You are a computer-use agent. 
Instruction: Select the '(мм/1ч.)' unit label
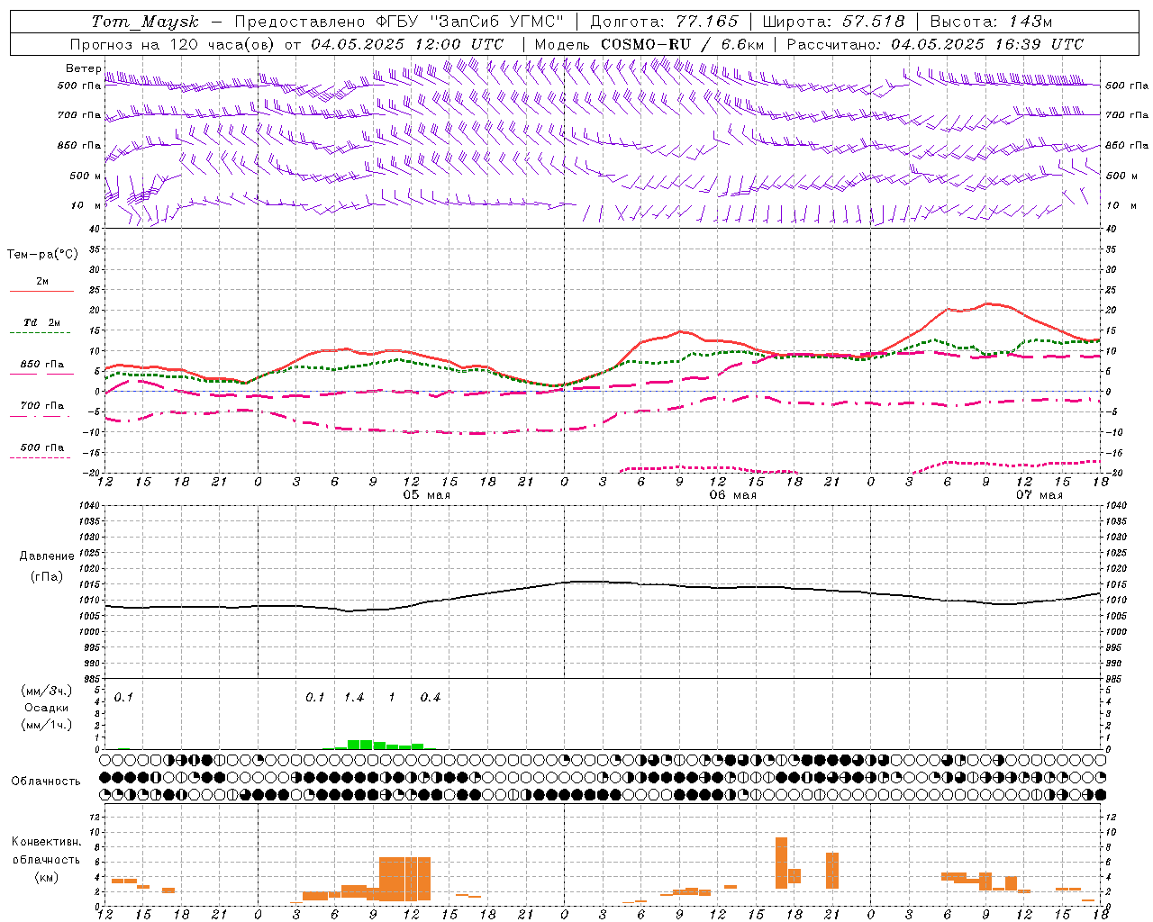[47, 726]
